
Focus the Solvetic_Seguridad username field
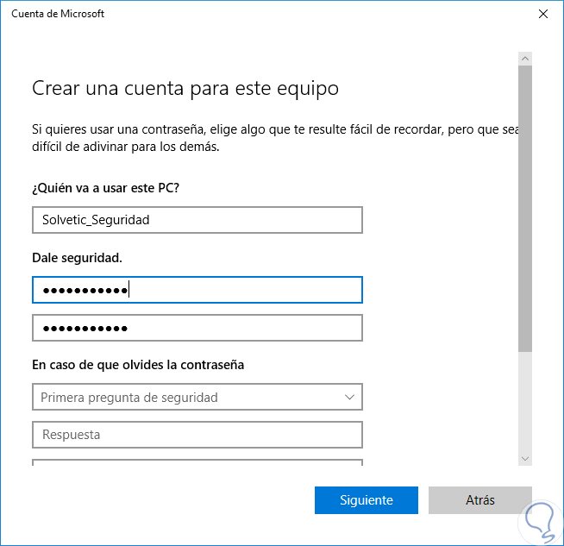click(x=197, y=220)
